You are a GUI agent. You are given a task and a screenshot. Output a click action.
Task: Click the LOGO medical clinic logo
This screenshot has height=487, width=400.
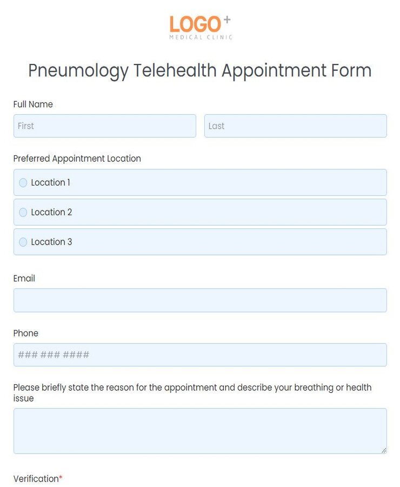click(200, 24)
